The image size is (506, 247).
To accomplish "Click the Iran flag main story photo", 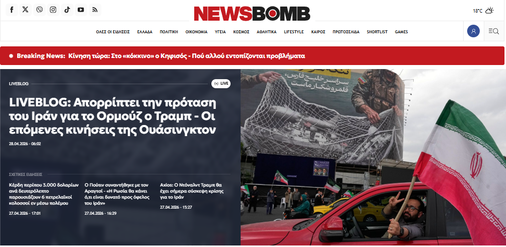I will (373, 157).
